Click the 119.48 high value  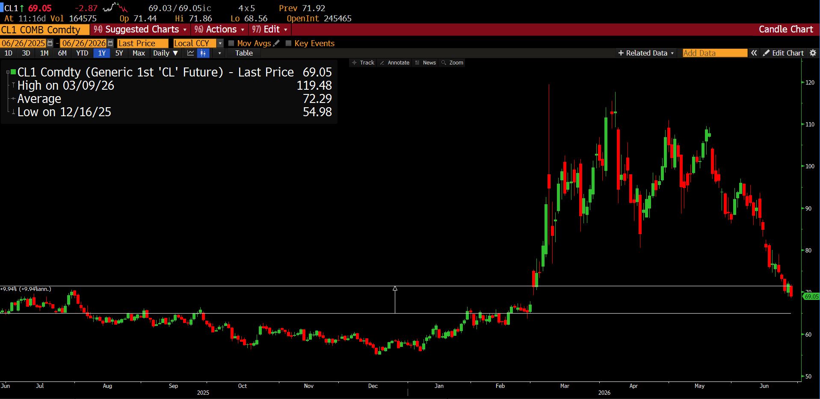pos(314,85)
